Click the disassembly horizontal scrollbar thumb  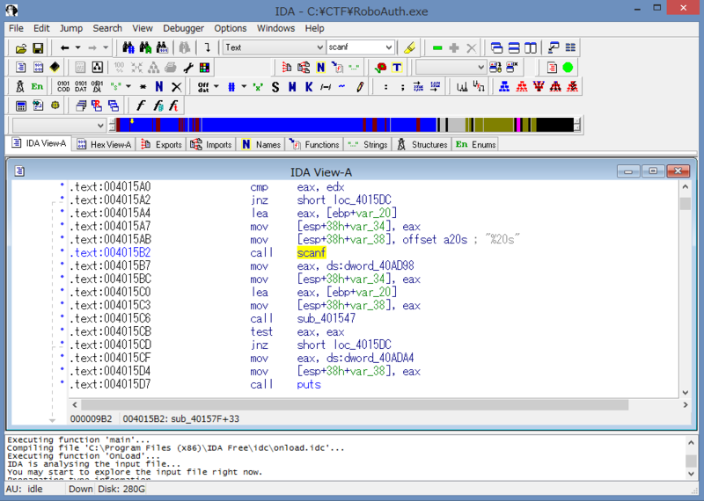355,405
